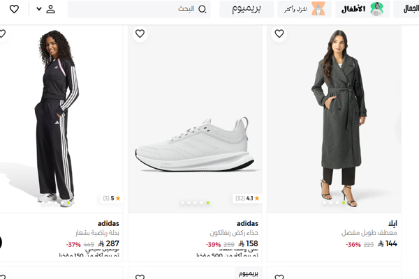This screenshot has height=279, width=419.
Task: Add the white running shoe to wishlist
Action: pyautogui.click(x=140, y=33)
